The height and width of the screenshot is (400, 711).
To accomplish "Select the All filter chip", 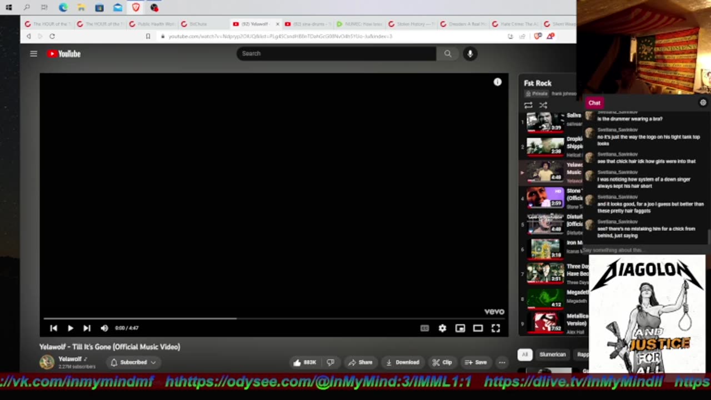I will point(524,354).
